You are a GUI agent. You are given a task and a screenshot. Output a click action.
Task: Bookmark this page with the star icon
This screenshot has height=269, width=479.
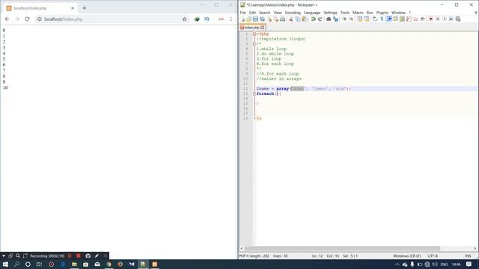tap(185, 19)
